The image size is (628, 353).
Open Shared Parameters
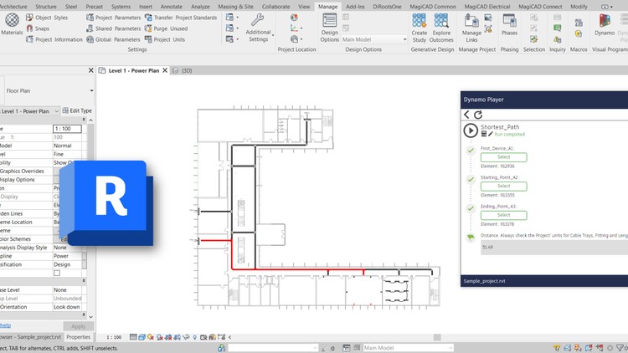(113, 28)
